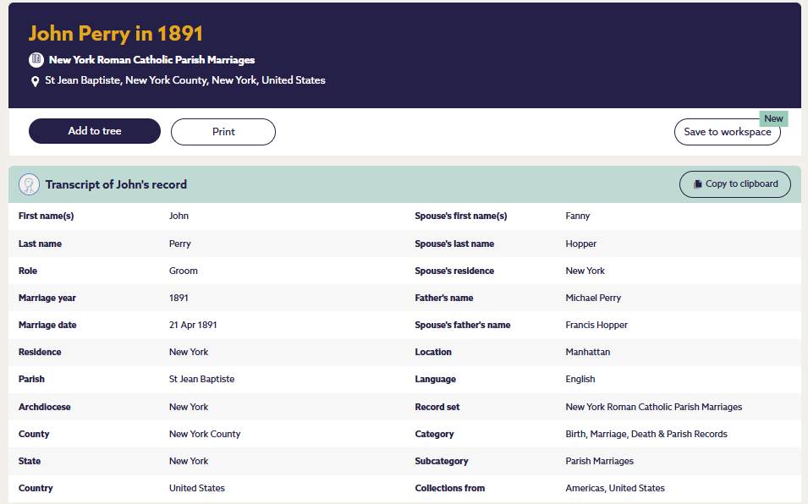Image resolution: width=808 pixels, height=504 pixels.
Task: Open New York Roman Catholic Parish Marriages header link
Action: [x=151, y=60]
